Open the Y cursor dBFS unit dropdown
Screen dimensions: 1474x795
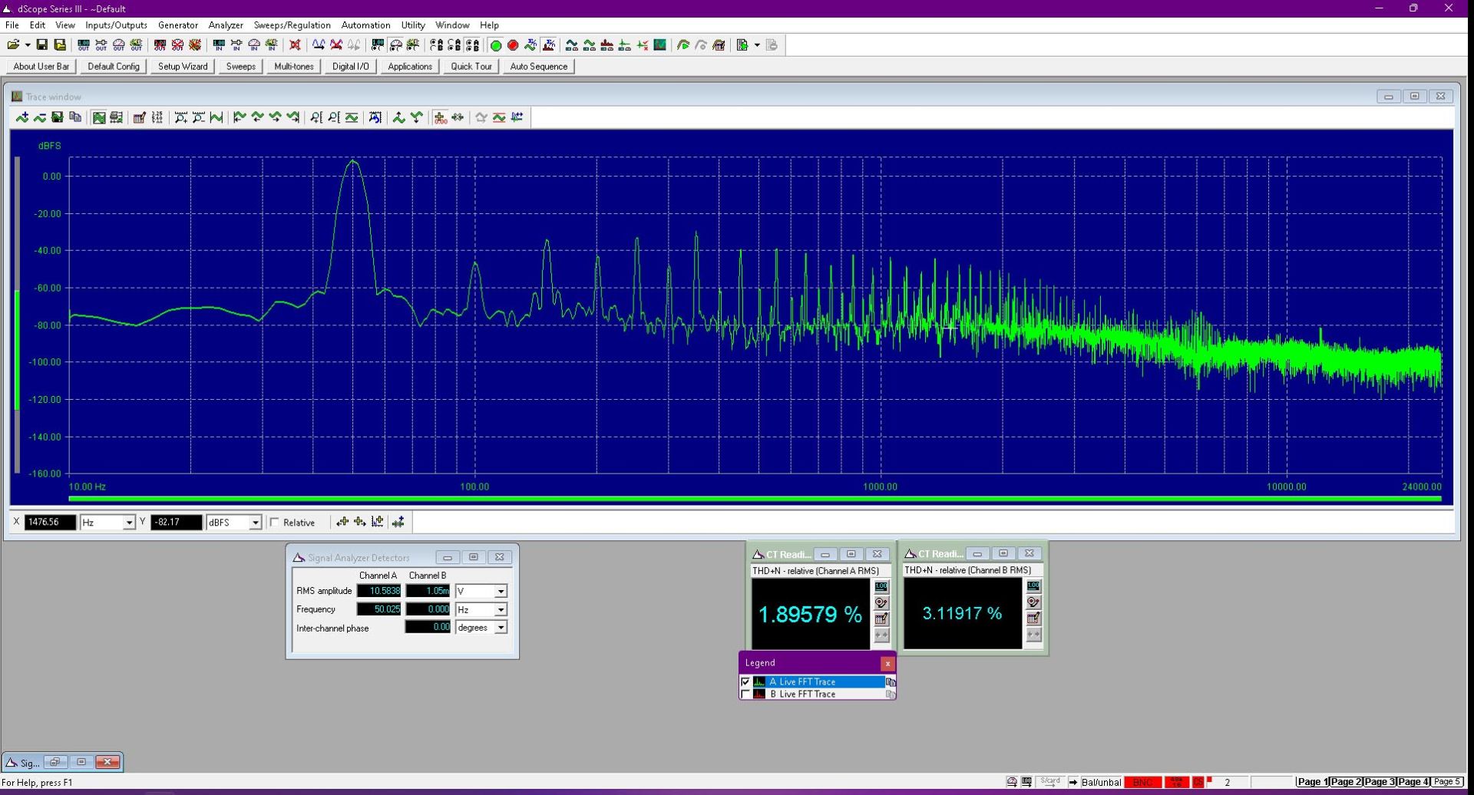tap(255, 523)
